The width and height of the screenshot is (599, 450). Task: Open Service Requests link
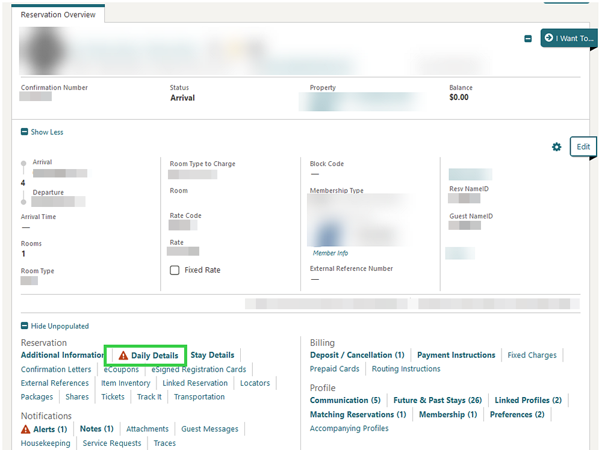(x=112, y=443)
